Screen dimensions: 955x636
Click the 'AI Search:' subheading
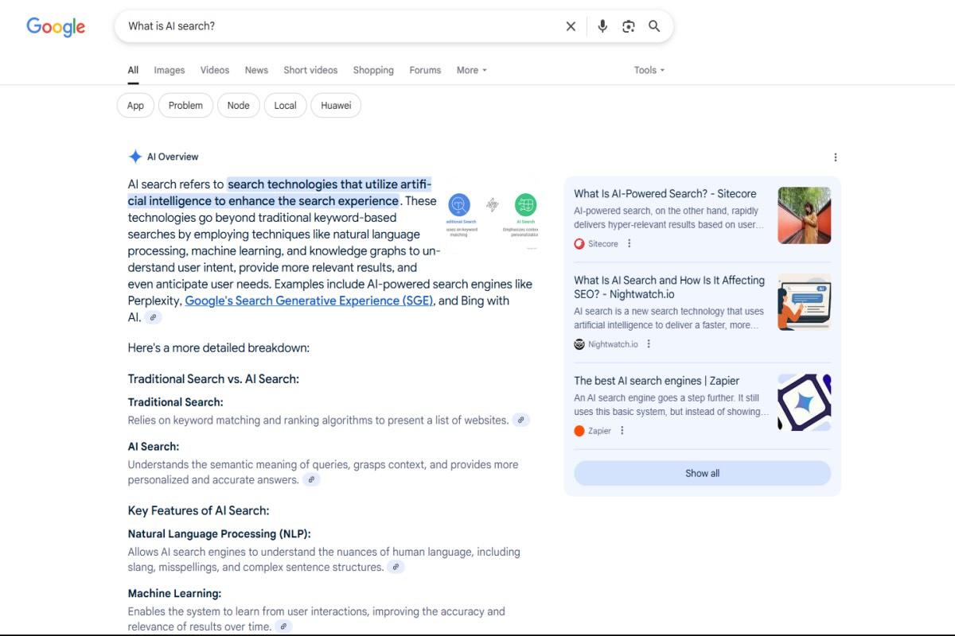154,446
